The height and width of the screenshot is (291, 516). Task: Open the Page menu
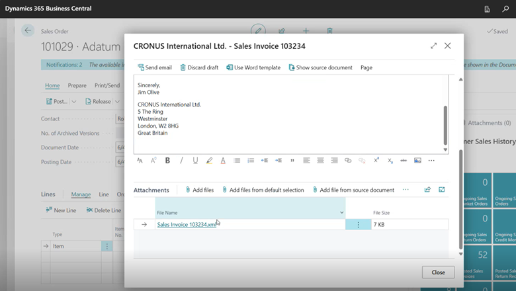pyautogui.click(x=366, y=67)
